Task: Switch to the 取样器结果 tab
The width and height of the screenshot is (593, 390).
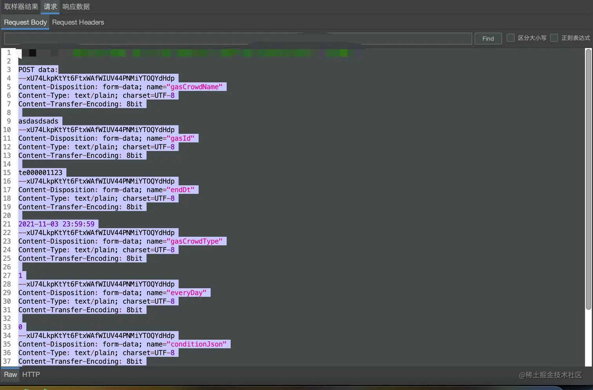Action: (21, 7)
